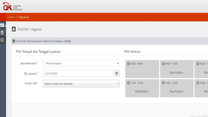Open the Jenis Pemohon dropdown
This screenshot has width=208, height=117.
(81, 63)
